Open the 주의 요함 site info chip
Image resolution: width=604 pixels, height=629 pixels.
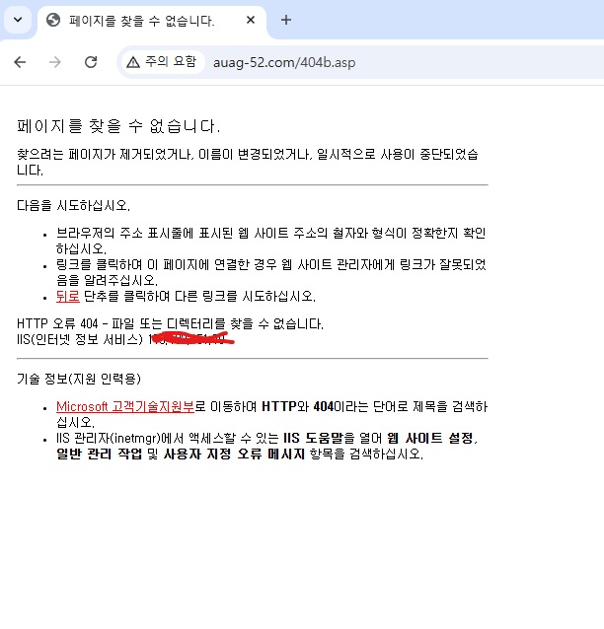(162, 62)
